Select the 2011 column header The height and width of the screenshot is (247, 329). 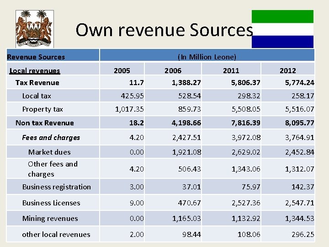231,70
